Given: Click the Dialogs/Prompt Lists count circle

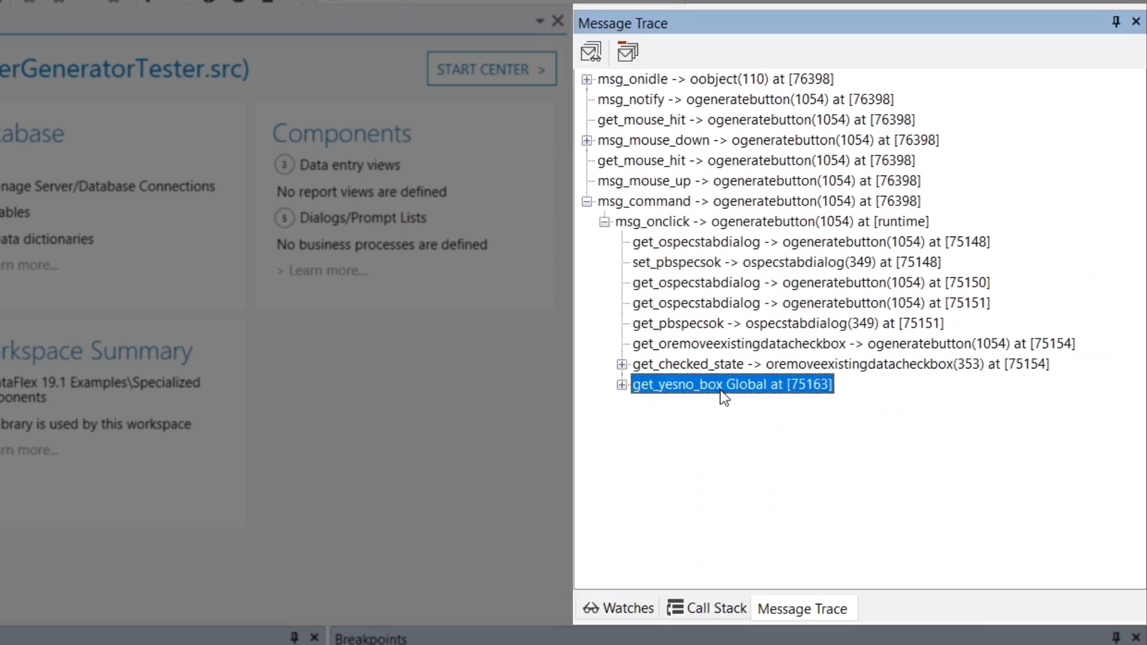Looking at the screenshot, I should pos(284,218).
